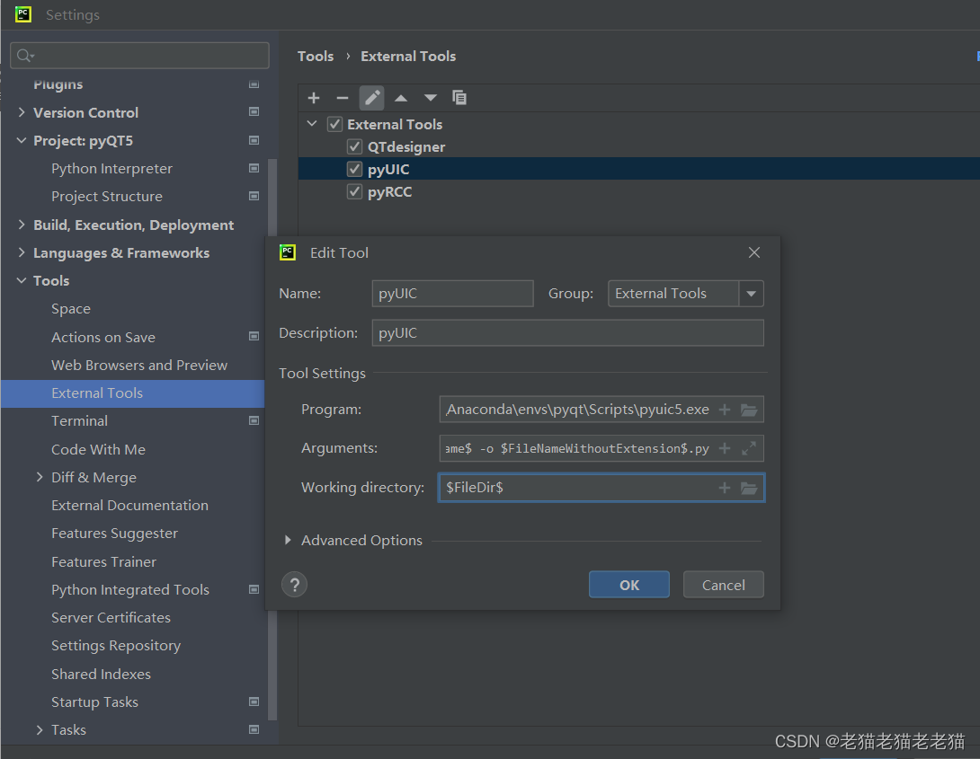This screenshot has height=759, width=980.
Task: Move selected tool down with arrow icon
Action: click(x=430, y=98)
